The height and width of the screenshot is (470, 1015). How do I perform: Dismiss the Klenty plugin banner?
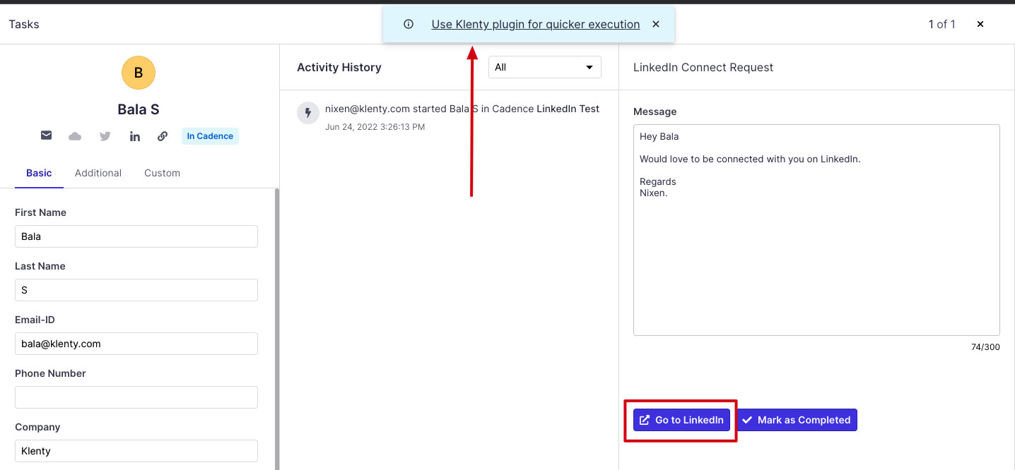[656, 24]
